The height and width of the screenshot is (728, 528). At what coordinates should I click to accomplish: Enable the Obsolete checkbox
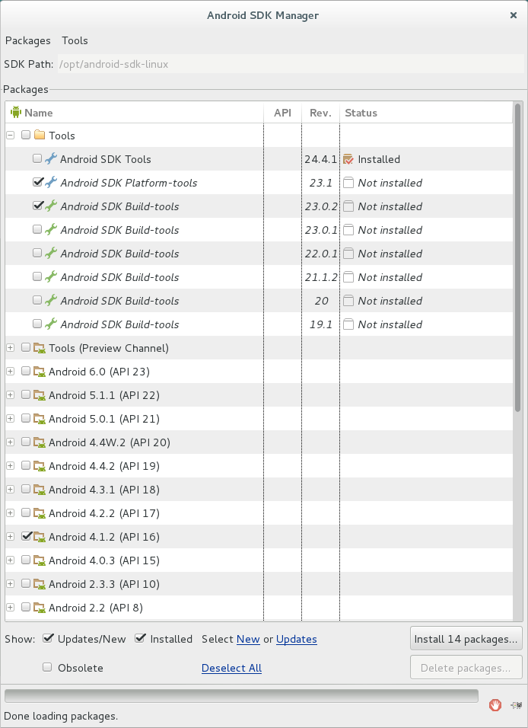[x=47, y=667]
